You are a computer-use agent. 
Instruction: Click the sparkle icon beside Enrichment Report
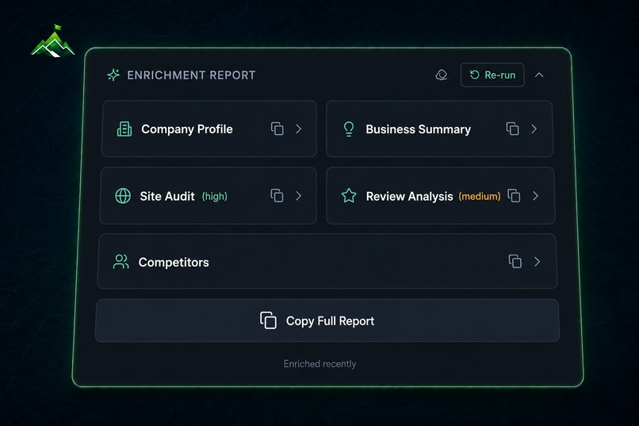point(113,75)
